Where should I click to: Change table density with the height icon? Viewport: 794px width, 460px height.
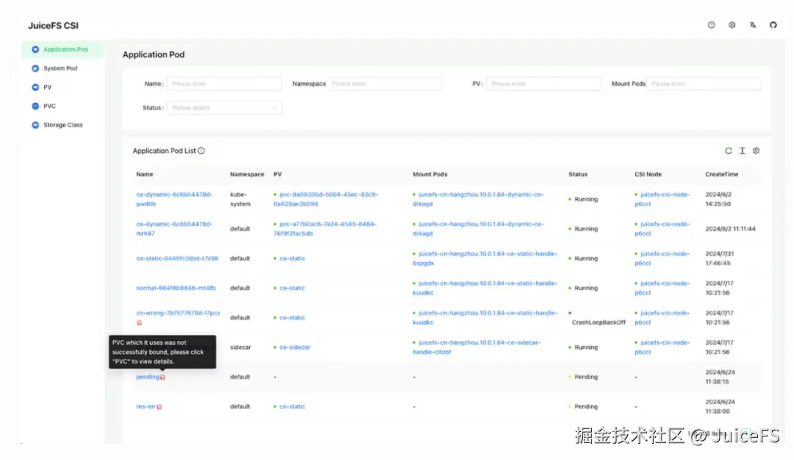click(x=743, y=151)
